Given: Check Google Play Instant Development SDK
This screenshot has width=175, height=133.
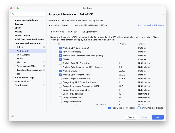Looking at the screenshot, I should (60, 86).
